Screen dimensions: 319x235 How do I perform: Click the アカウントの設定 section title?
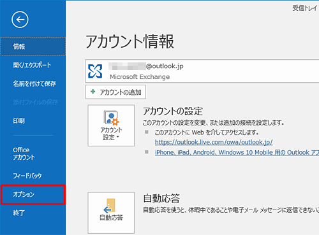click(x=173, y=111)
